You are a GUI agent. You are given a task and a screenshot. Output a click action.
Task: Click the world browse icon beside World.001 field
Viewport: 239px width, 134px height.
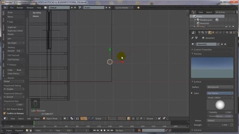click(x=193, y=44)
